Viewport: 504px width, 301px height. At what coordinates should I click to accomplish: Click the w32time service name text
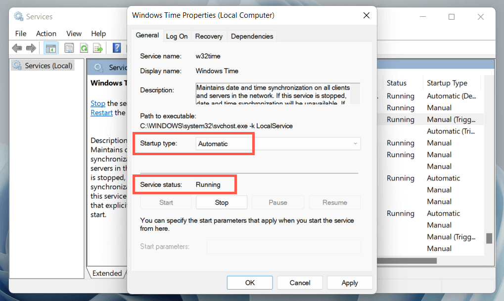tap(208, 56)
